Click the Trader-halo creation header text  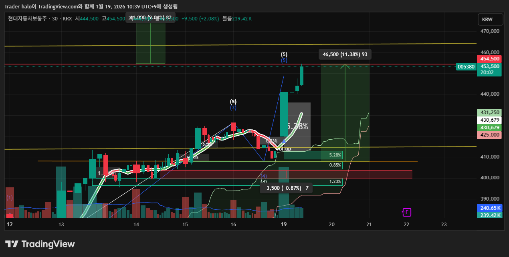pos(91,6)
